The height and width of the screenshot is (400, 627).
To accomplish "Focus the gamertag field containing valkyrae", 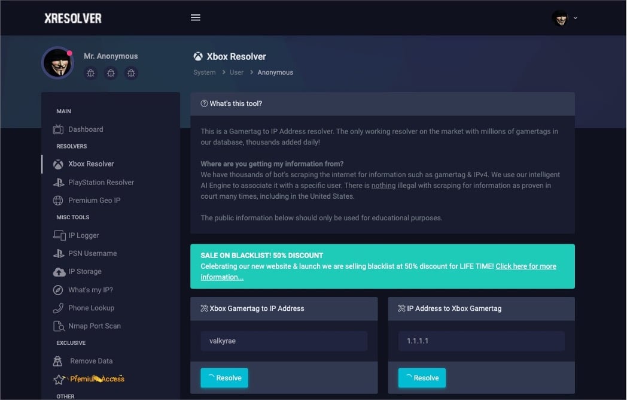I will [284, 341].
